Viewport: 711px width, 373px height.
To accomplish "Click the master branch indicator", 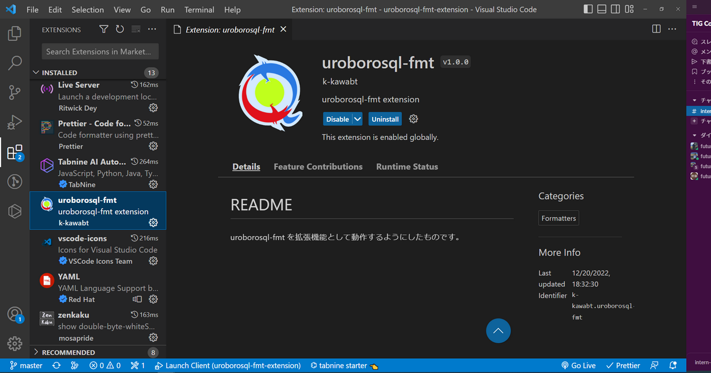I will pyautogui.click(x=25, y=366).
